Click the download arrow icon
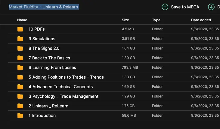The width and height of the screenshot is (220, 129). coord(211,7)
